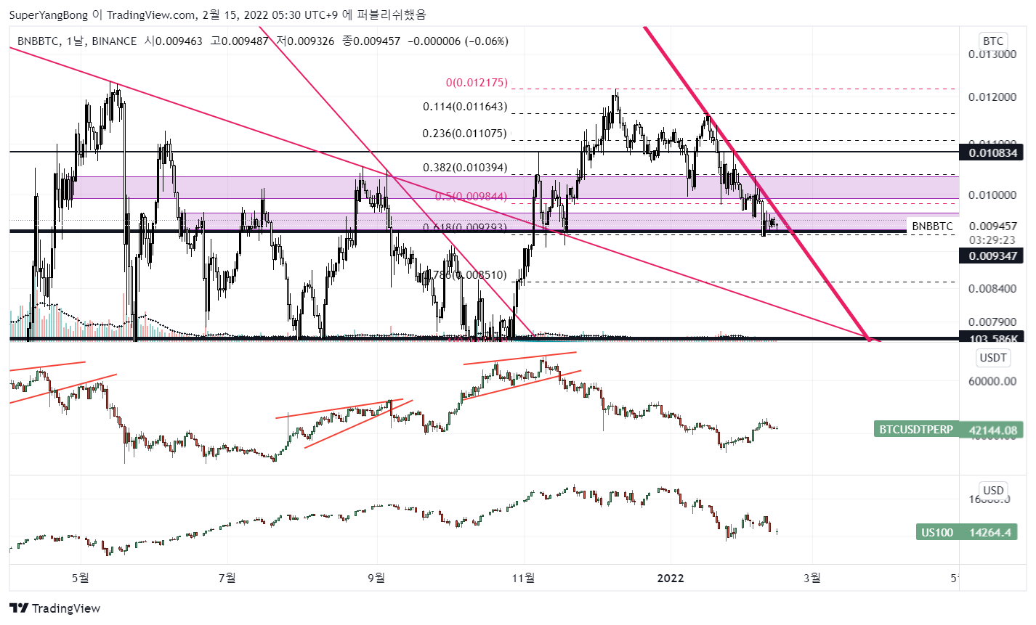Screen dimensions: 1036x625
Task: Click the BTC currency label on price axis
Action: pos(993,41)
